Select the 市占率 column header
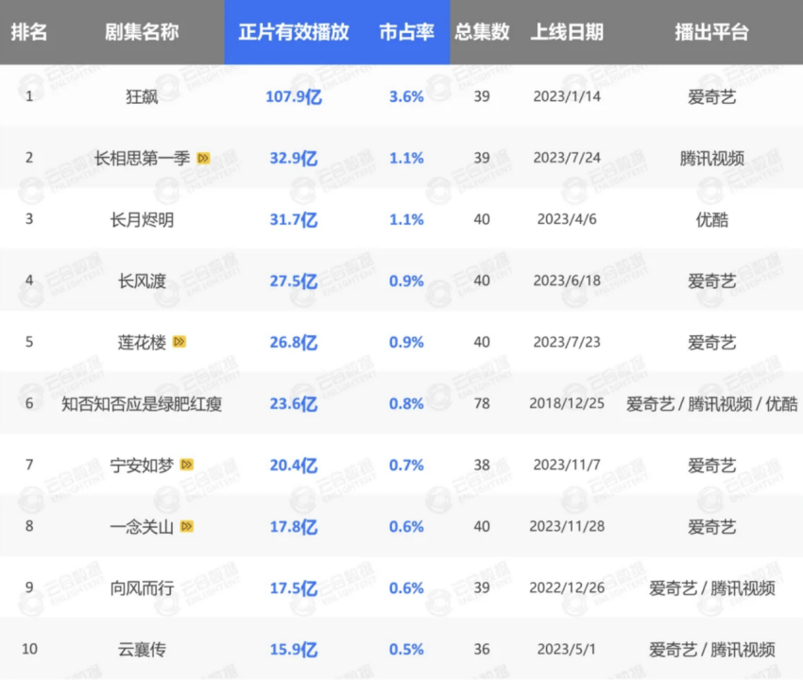803x680 pixels. (406, 32)
